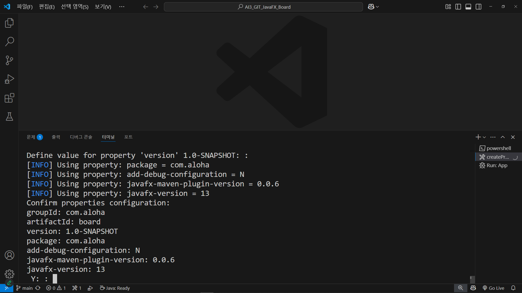This screenshot has width=522, height=293.
Task: Click the terminal Y: : input prompt
Action: (x=42, y=279)
